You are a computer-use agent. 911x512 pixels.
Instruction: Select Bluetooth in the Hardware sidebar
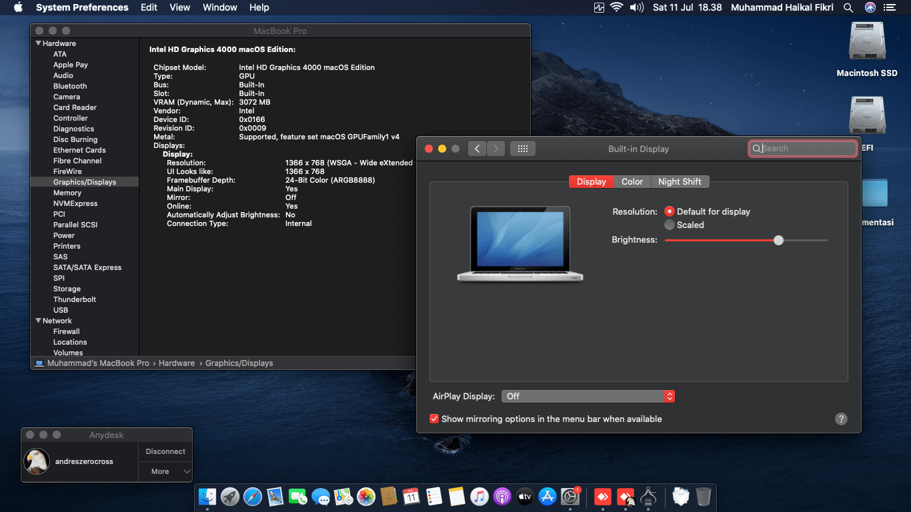click(70, 86)
